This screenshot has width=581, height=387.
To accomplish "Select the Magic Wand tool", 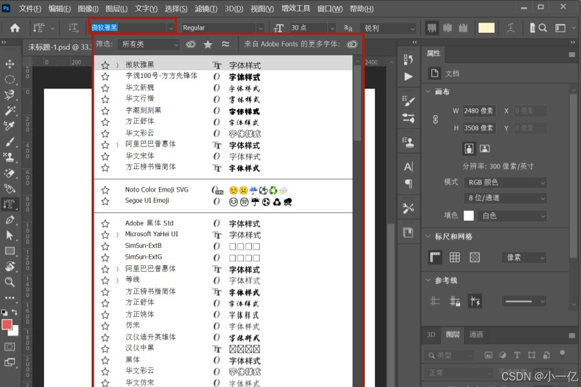I will click(x=10, y=110).
